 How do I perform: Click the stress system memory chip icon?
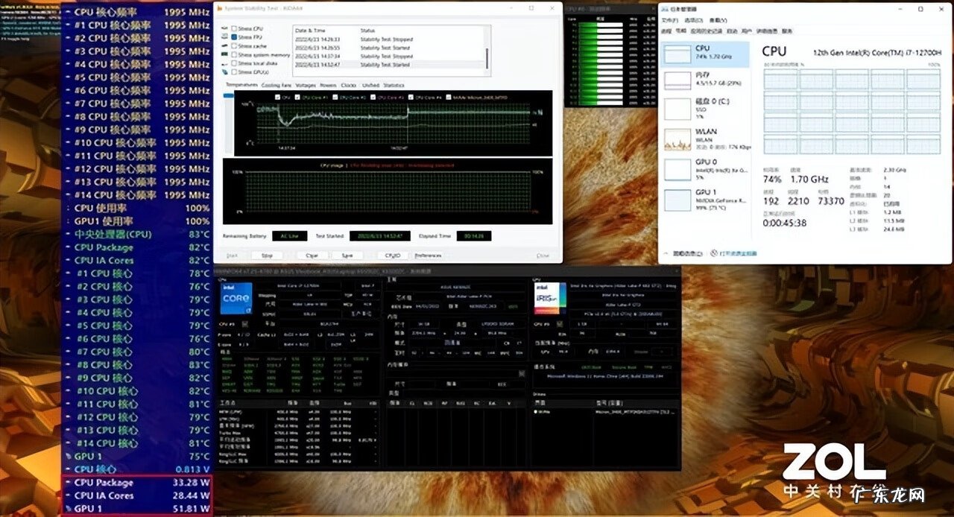(x=226, y=55)
